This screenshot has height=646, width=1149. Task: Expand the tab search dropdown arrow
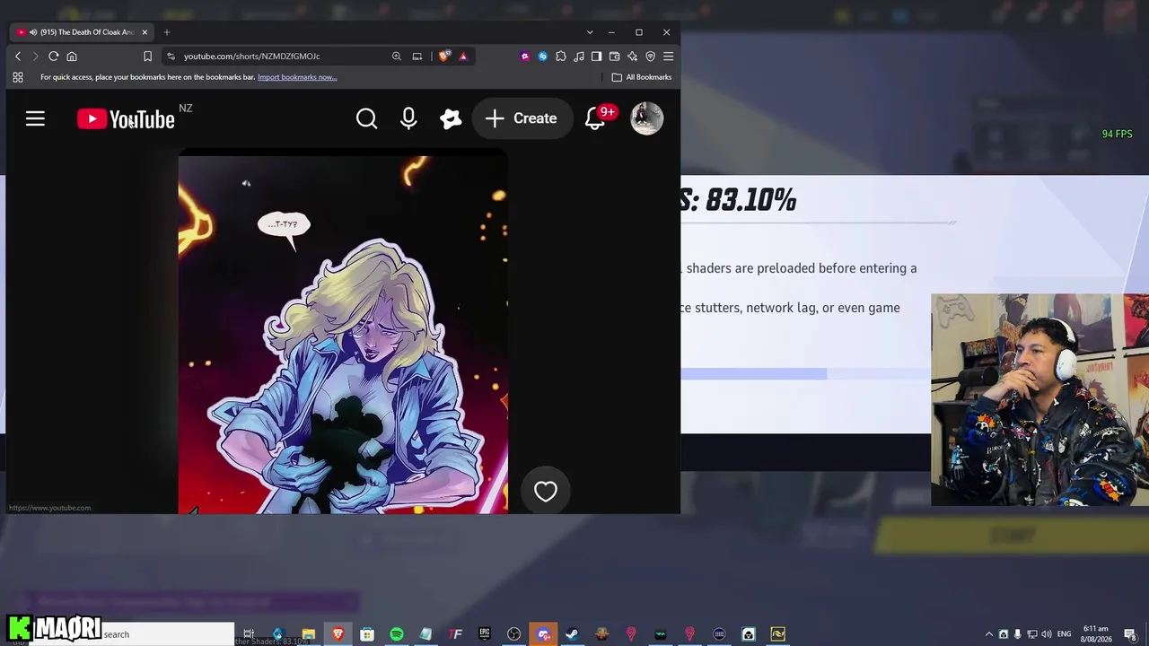pyautogui.click(x=590, y=32)
